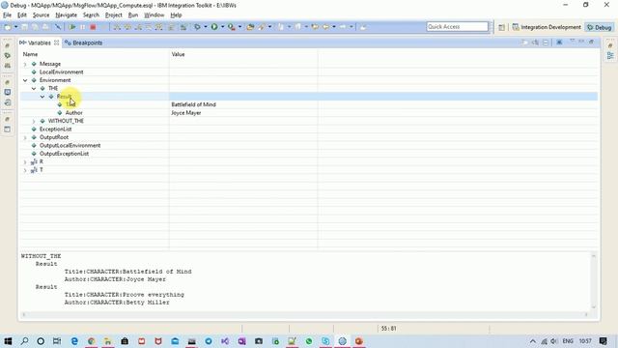The height and width of the screenshot is (348, 618).
Task: Select the Debug perspective button
Action: 599,27
